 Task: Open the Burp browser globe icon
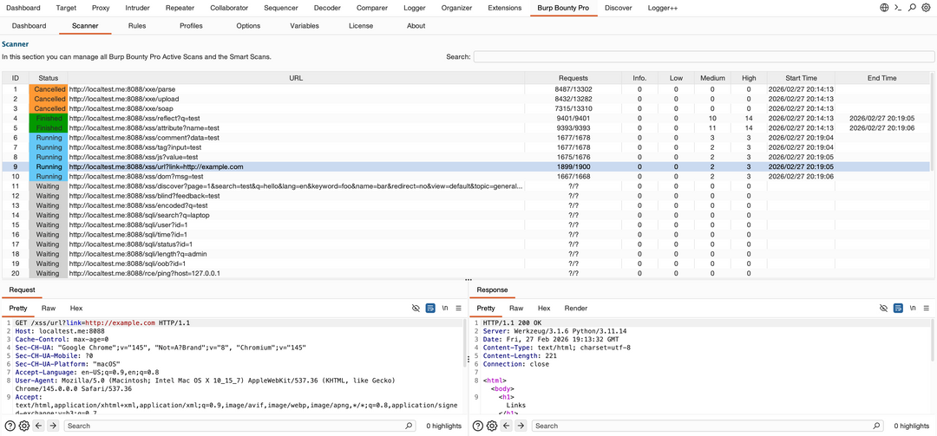(884, 7)
